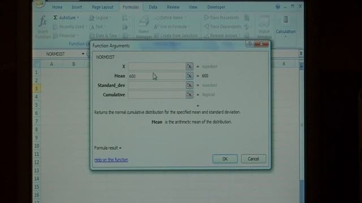Select row 1 header
This screenshot has width=362, height=203.
pos(36,73)
